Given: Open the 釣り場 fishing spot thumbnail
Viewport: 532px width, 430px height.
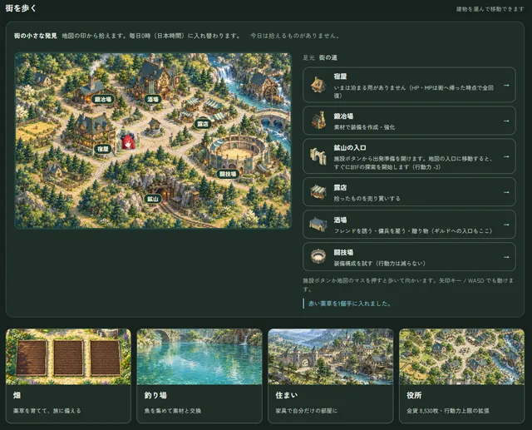Looking at the screenshot, I should tap(199, 356).
